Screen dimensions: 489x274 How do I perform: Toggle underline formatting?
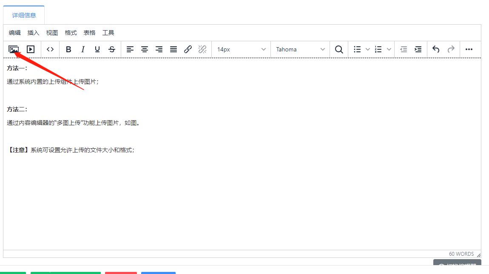pos(97,49)
